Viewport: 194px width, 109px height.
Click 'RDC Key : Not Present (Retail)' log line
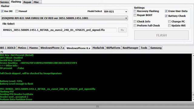[x=17, y=55]
